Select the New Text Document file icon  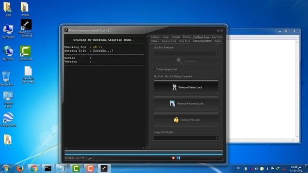pyautogui.click(x=28, y=75)
